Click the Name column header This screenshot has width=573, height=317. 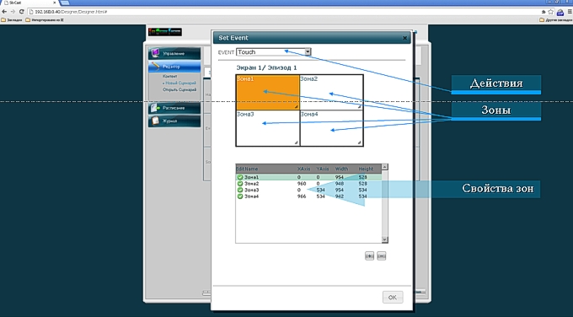(x=251, y=169)
